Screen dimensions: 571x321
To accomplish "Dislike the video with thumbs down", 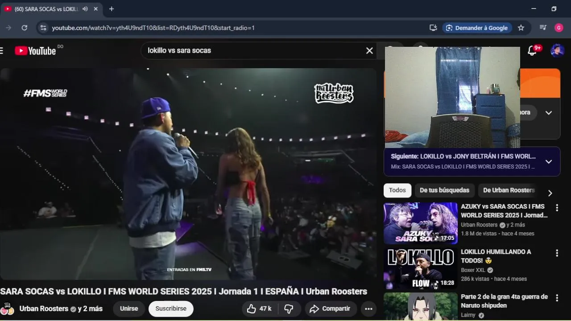I will click(289, 309).
